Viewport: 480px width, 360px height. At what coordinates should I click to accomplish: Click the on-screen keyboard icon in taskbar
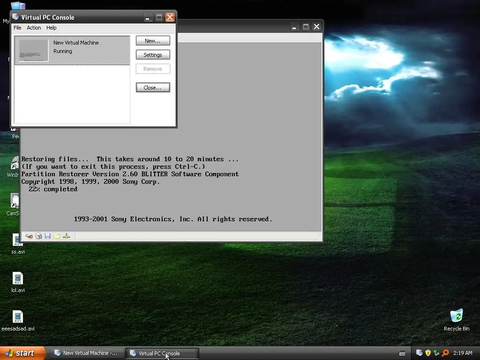tap(402, 353)
